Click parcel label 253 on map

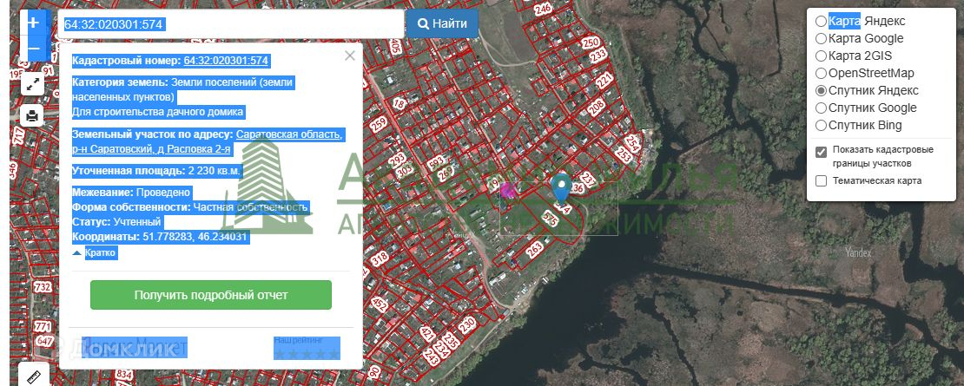pyautogui.click(x=624, y=154)
